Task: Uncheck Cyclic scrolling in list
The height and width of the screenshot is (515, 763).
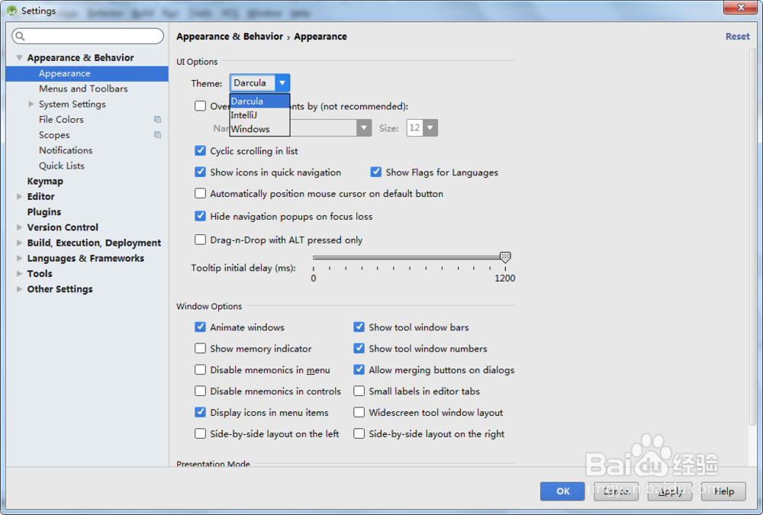Action: pos(201,151)
